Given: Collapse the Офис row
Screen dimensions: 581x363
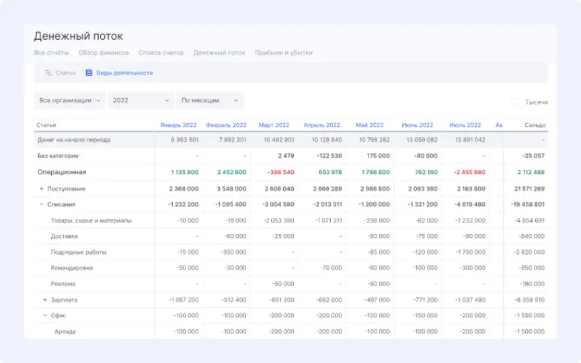Looking at the screenshot, I should coord(45,315).
